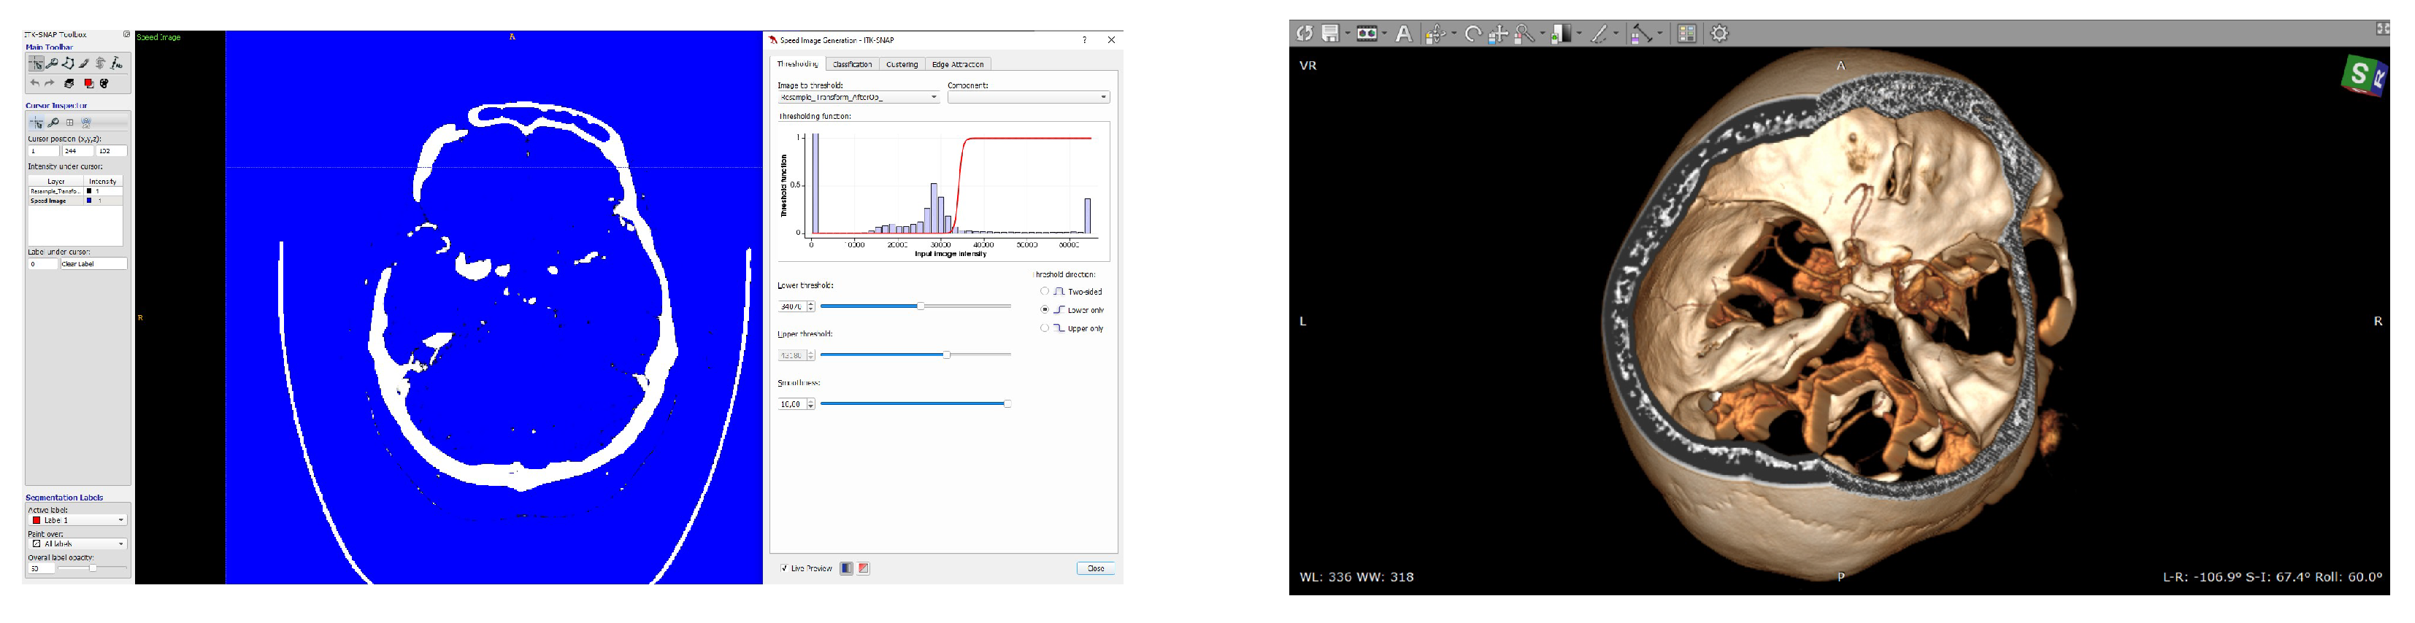Open the Layer Inspector stack icon
Image resolution: width=2415 pixels, height=623 pixels.
point(69,83)
